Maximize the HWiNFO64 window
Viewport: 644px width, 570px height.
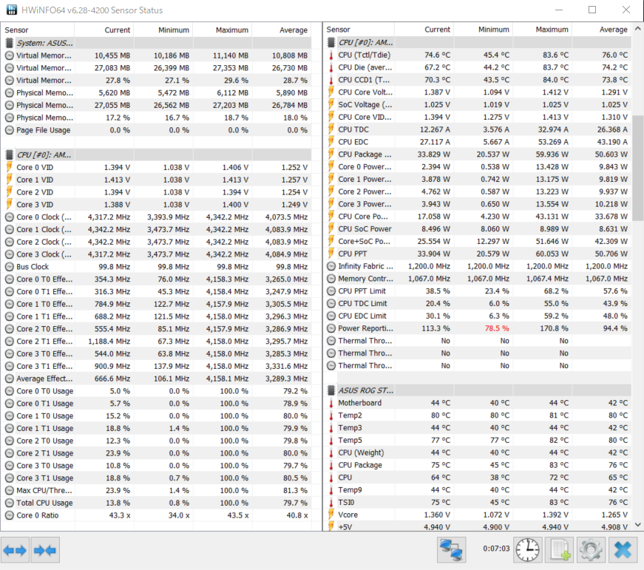592,10
